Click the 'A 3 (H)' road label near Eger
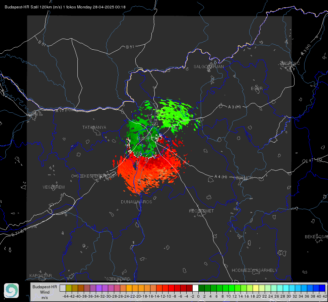The width and height of the screenshot is (328, 302). [x=234, y=107]
